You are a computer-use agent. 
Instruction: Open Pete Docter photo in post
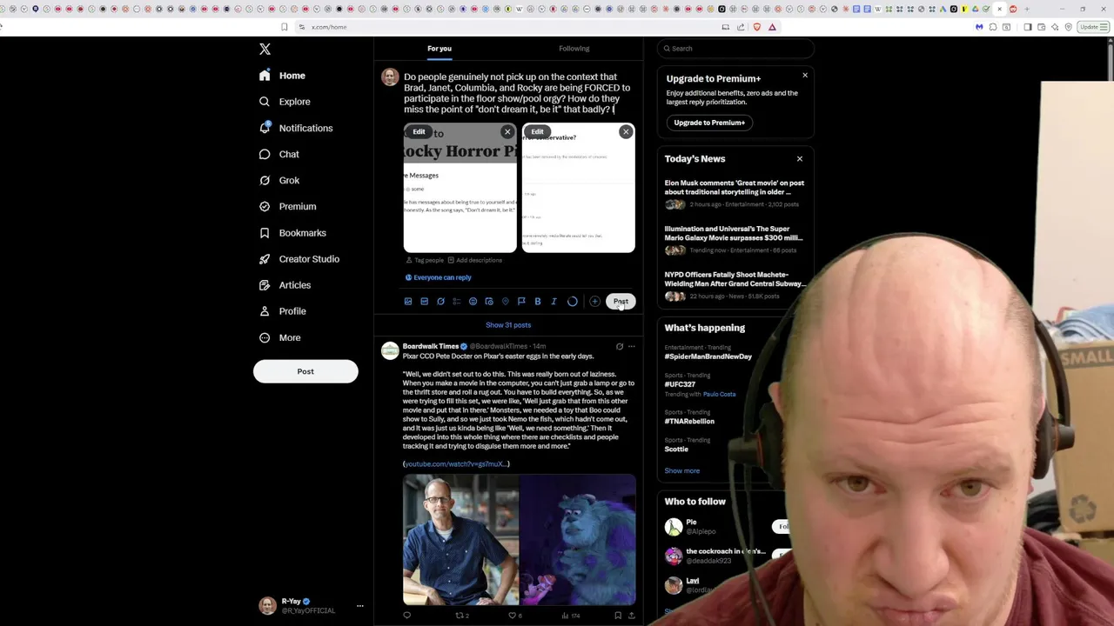pyautogui.click(x=460, y=540)
